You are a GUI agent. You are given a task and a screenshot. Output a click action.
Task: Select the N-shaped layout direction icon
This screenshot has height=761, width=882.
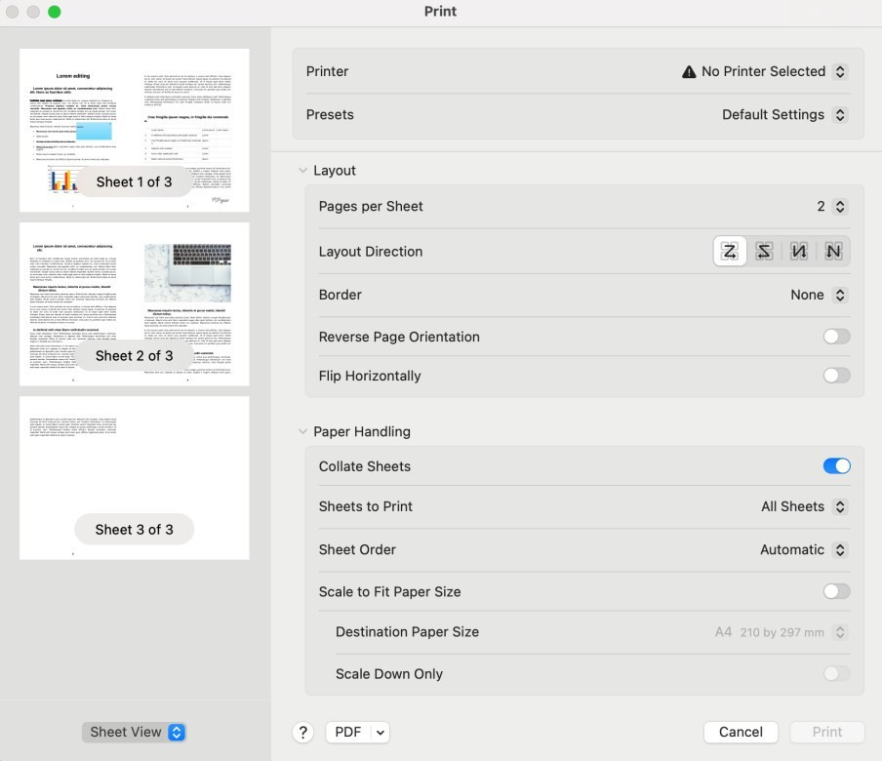click(833, 252)
